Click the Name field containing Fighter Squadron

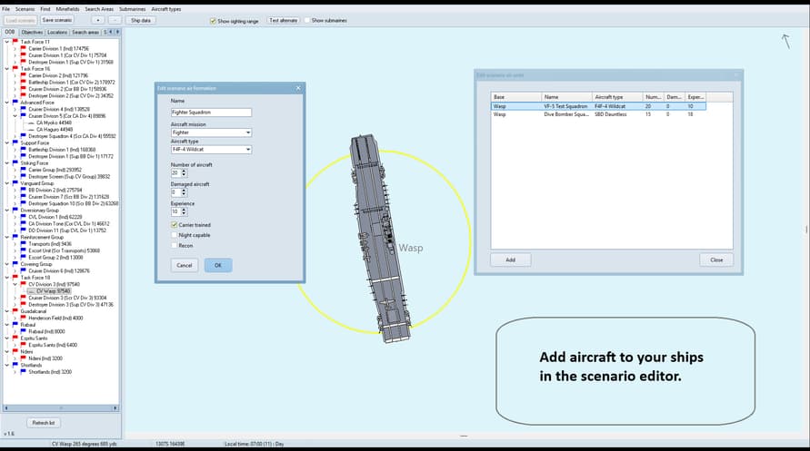(211, 113)
